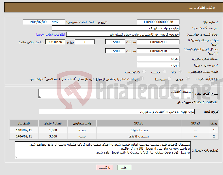This screenshot has height=175, width=223.
Task: Open the اطلاعات تماس خریدار link
Action: [x=50, y=34]
